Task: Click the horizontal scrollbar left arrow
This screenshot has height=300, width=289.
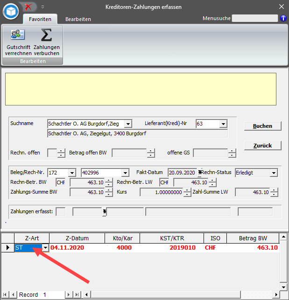Action: pyautogui.click(x=86, y=295)
